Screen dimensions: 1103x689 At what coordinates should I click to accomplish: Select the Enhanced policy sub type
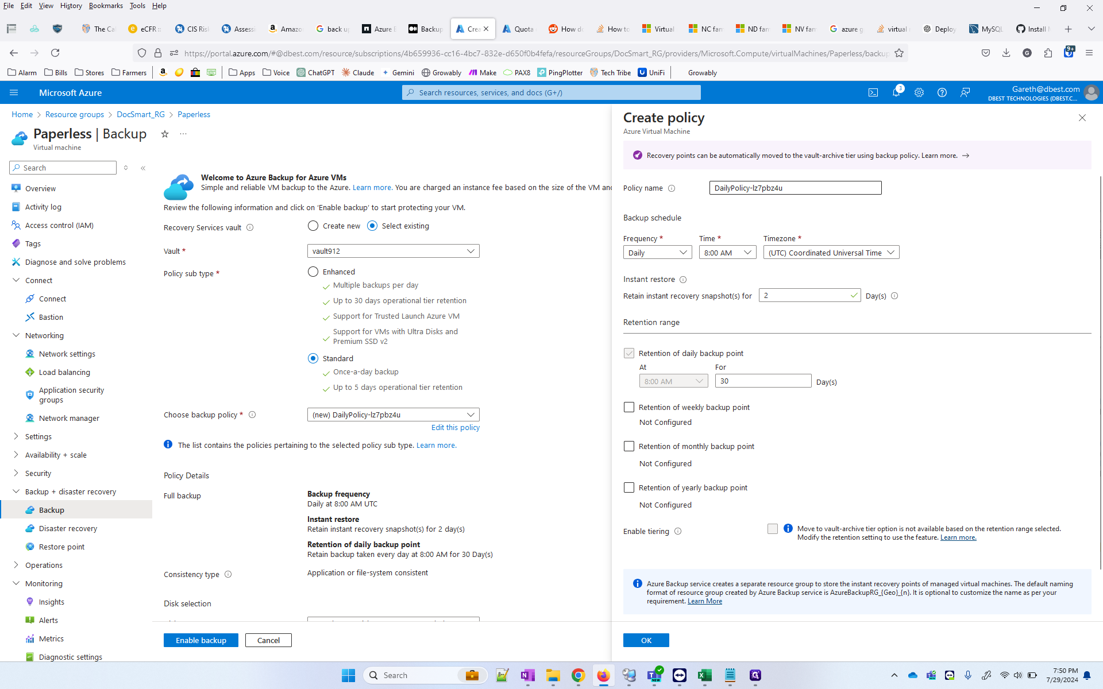point(313,272)
